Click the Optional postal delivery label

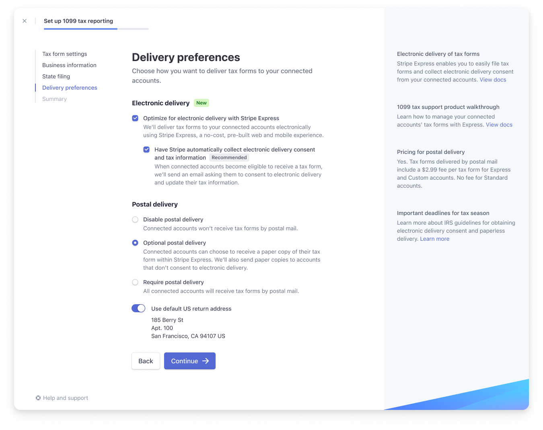coord(175,243)
